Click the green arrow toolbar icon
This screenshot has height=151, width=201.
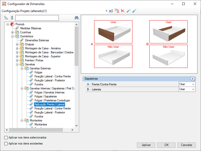[128, 11]
